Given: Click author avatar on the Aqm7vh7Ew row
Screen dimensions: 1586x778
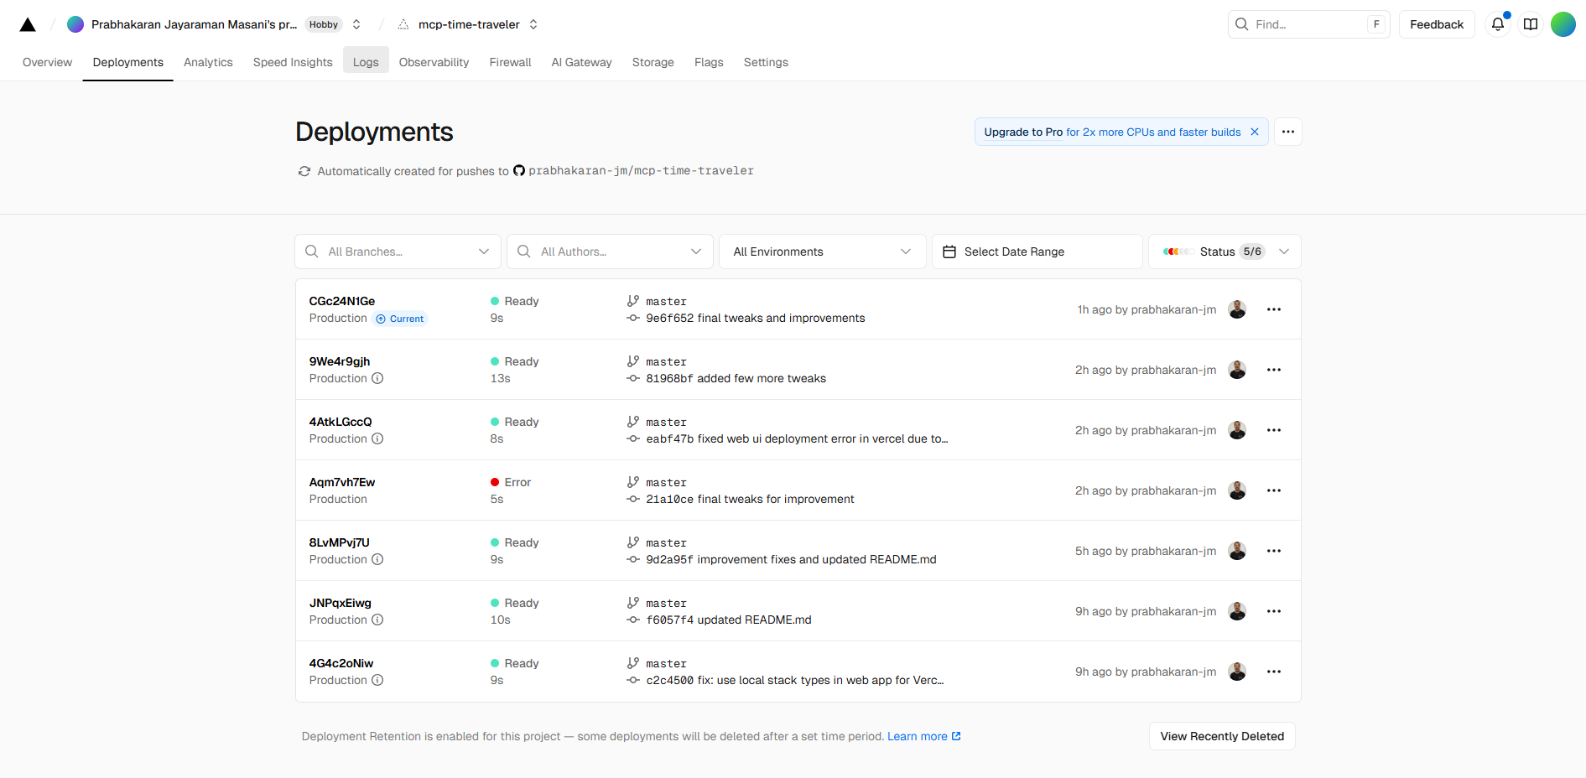Looking at the screenshot, I should point(1237,490).
